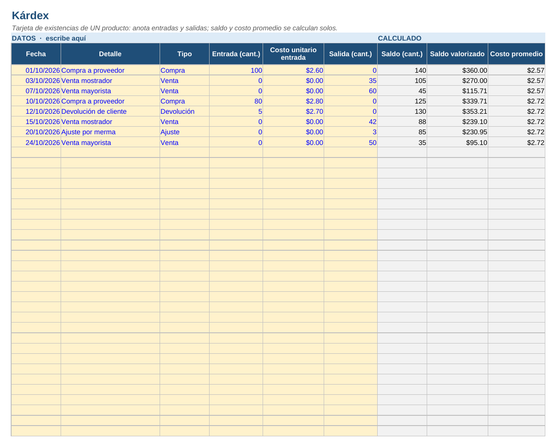Select the Tipo cell reading 'Devolución'
Image resolution: width=556 pixels, height=447 pixels.
[x=185, y=112]
